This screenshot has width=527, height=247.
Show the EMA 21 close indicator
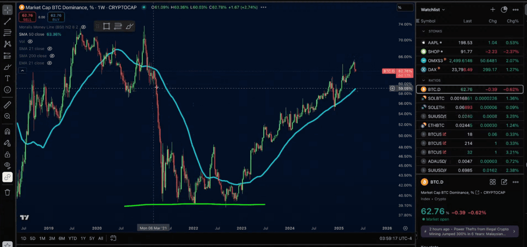click(49, 63)
